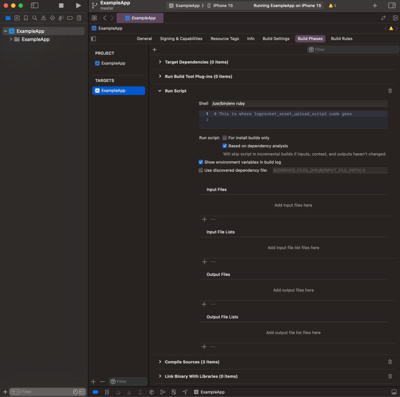The image size is (400, 397).
Task: Collapse the Run Script section
Action: click(x=159, y=91)
